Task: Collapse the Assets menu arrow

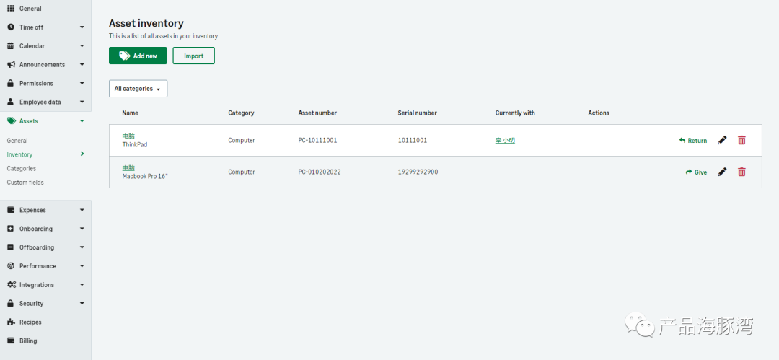Action: click(82, 120)
